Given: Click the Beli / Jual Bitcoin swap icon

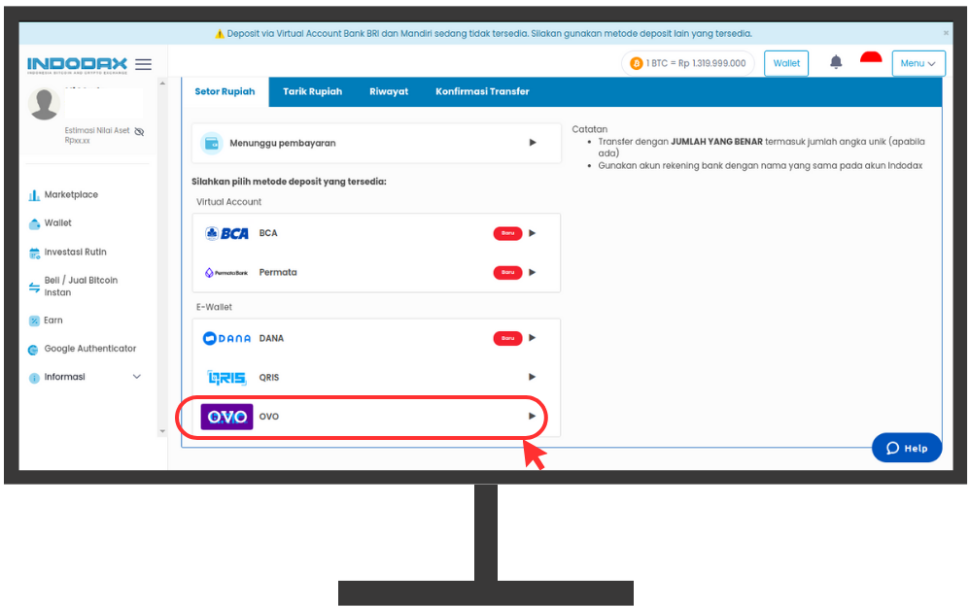Looking at the screenshot, I should click(34, 287).
